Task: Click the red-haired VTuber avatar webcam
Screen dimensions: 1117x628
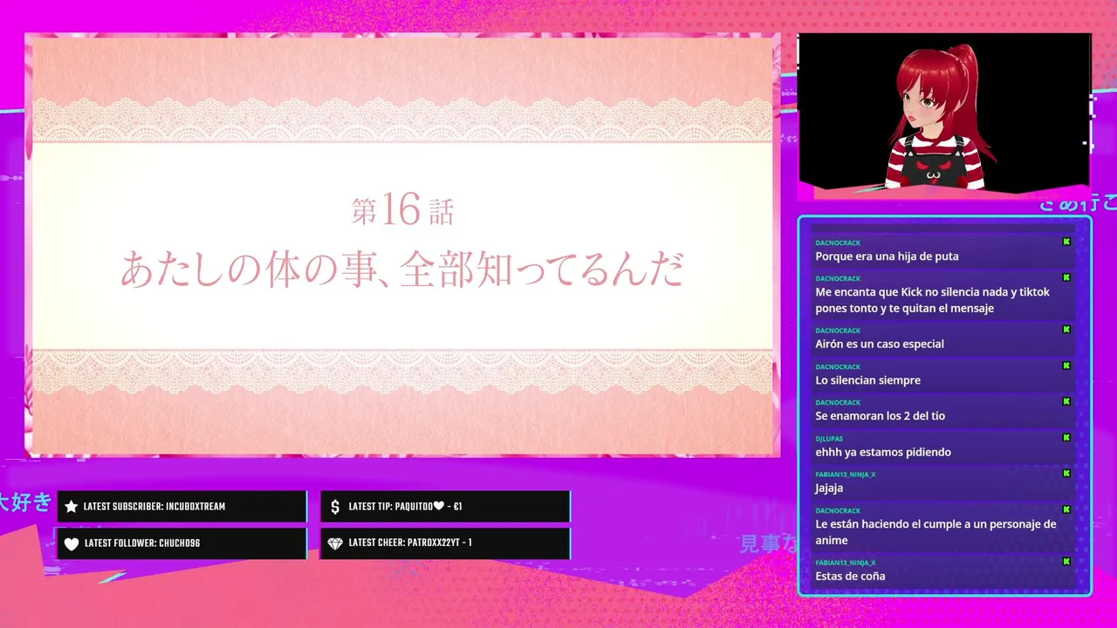Action: point(944,111)
